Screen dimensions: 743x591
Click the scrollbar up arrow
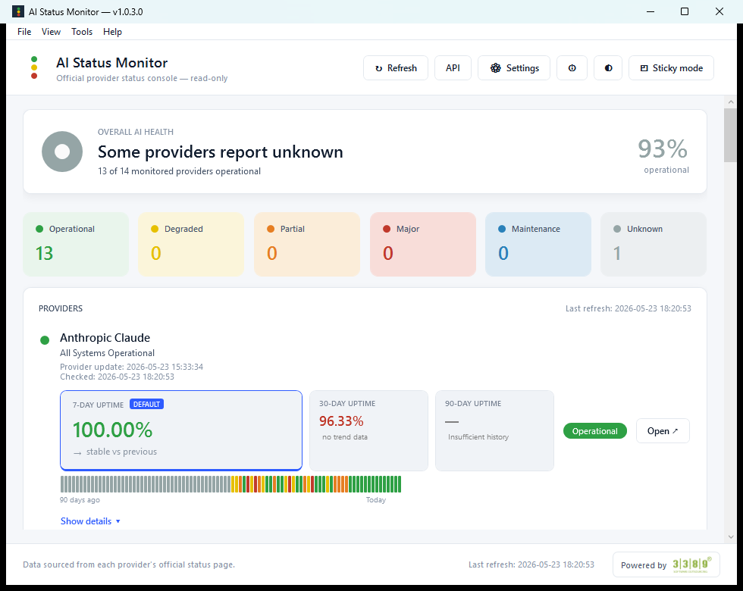730,102
